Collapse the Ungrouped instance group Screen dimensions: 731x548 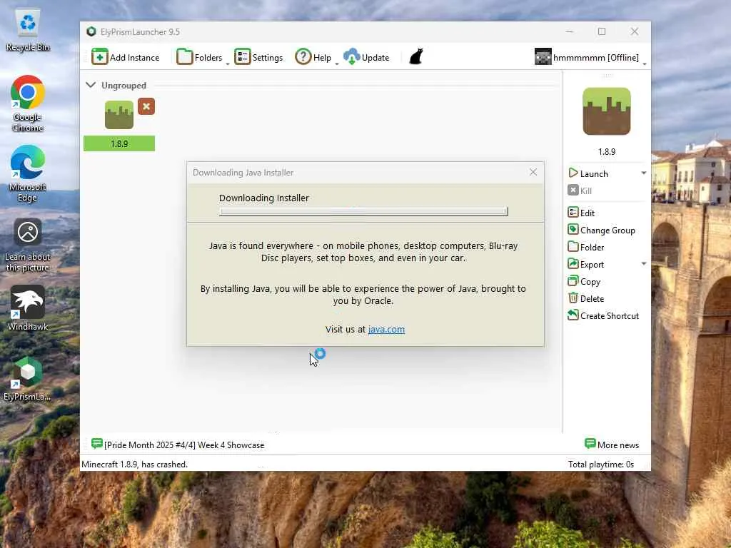tap(91, 85)
